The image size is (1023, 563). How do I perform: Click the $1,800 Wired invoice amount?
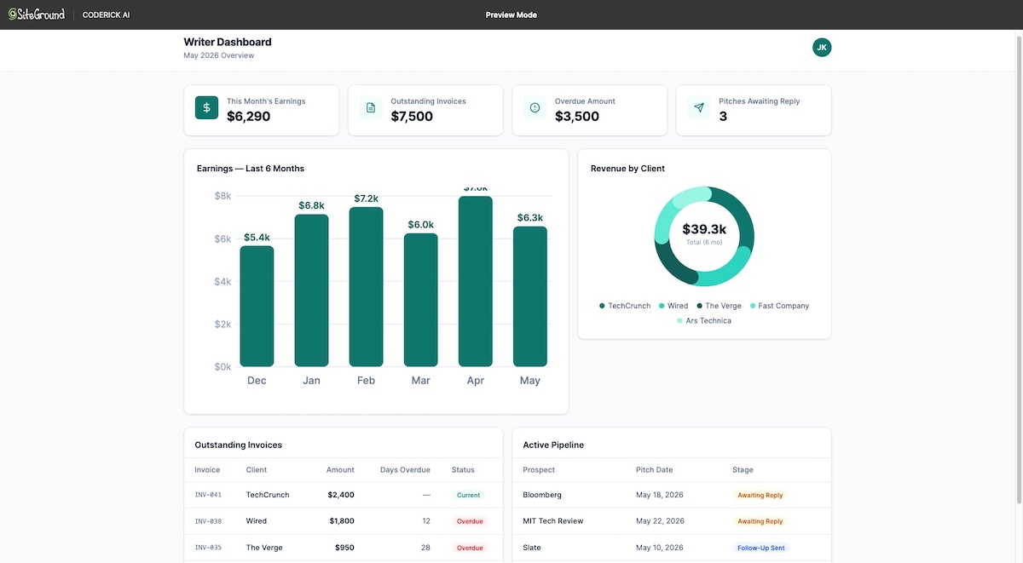click(341, 521)
